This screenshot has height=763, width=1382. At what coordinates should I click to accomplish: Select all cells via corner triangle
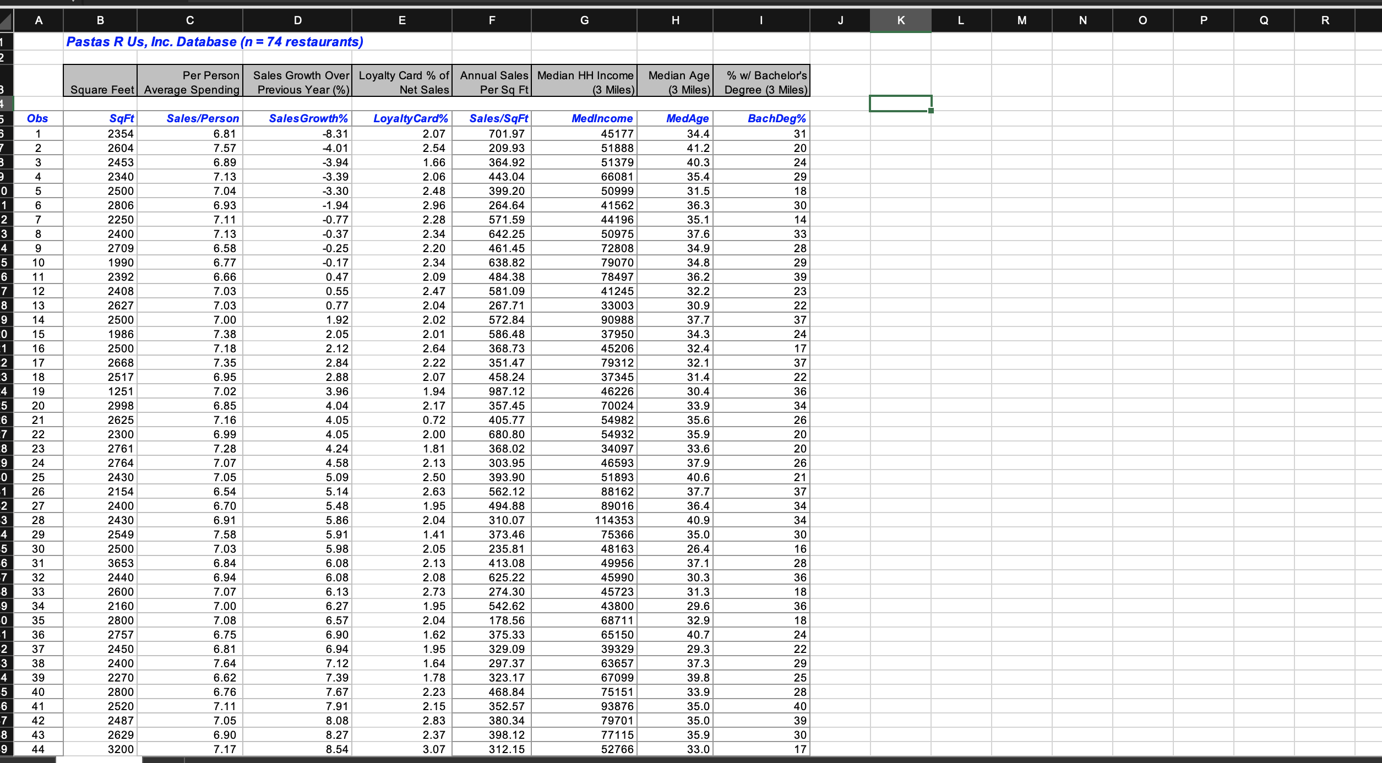6,21
